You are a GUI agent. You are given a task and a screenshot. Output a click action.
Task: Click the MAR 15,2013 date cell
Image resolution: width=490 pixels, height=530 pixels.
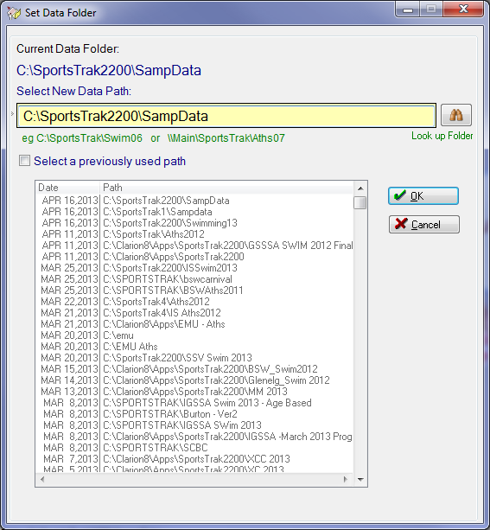point(69,369)
